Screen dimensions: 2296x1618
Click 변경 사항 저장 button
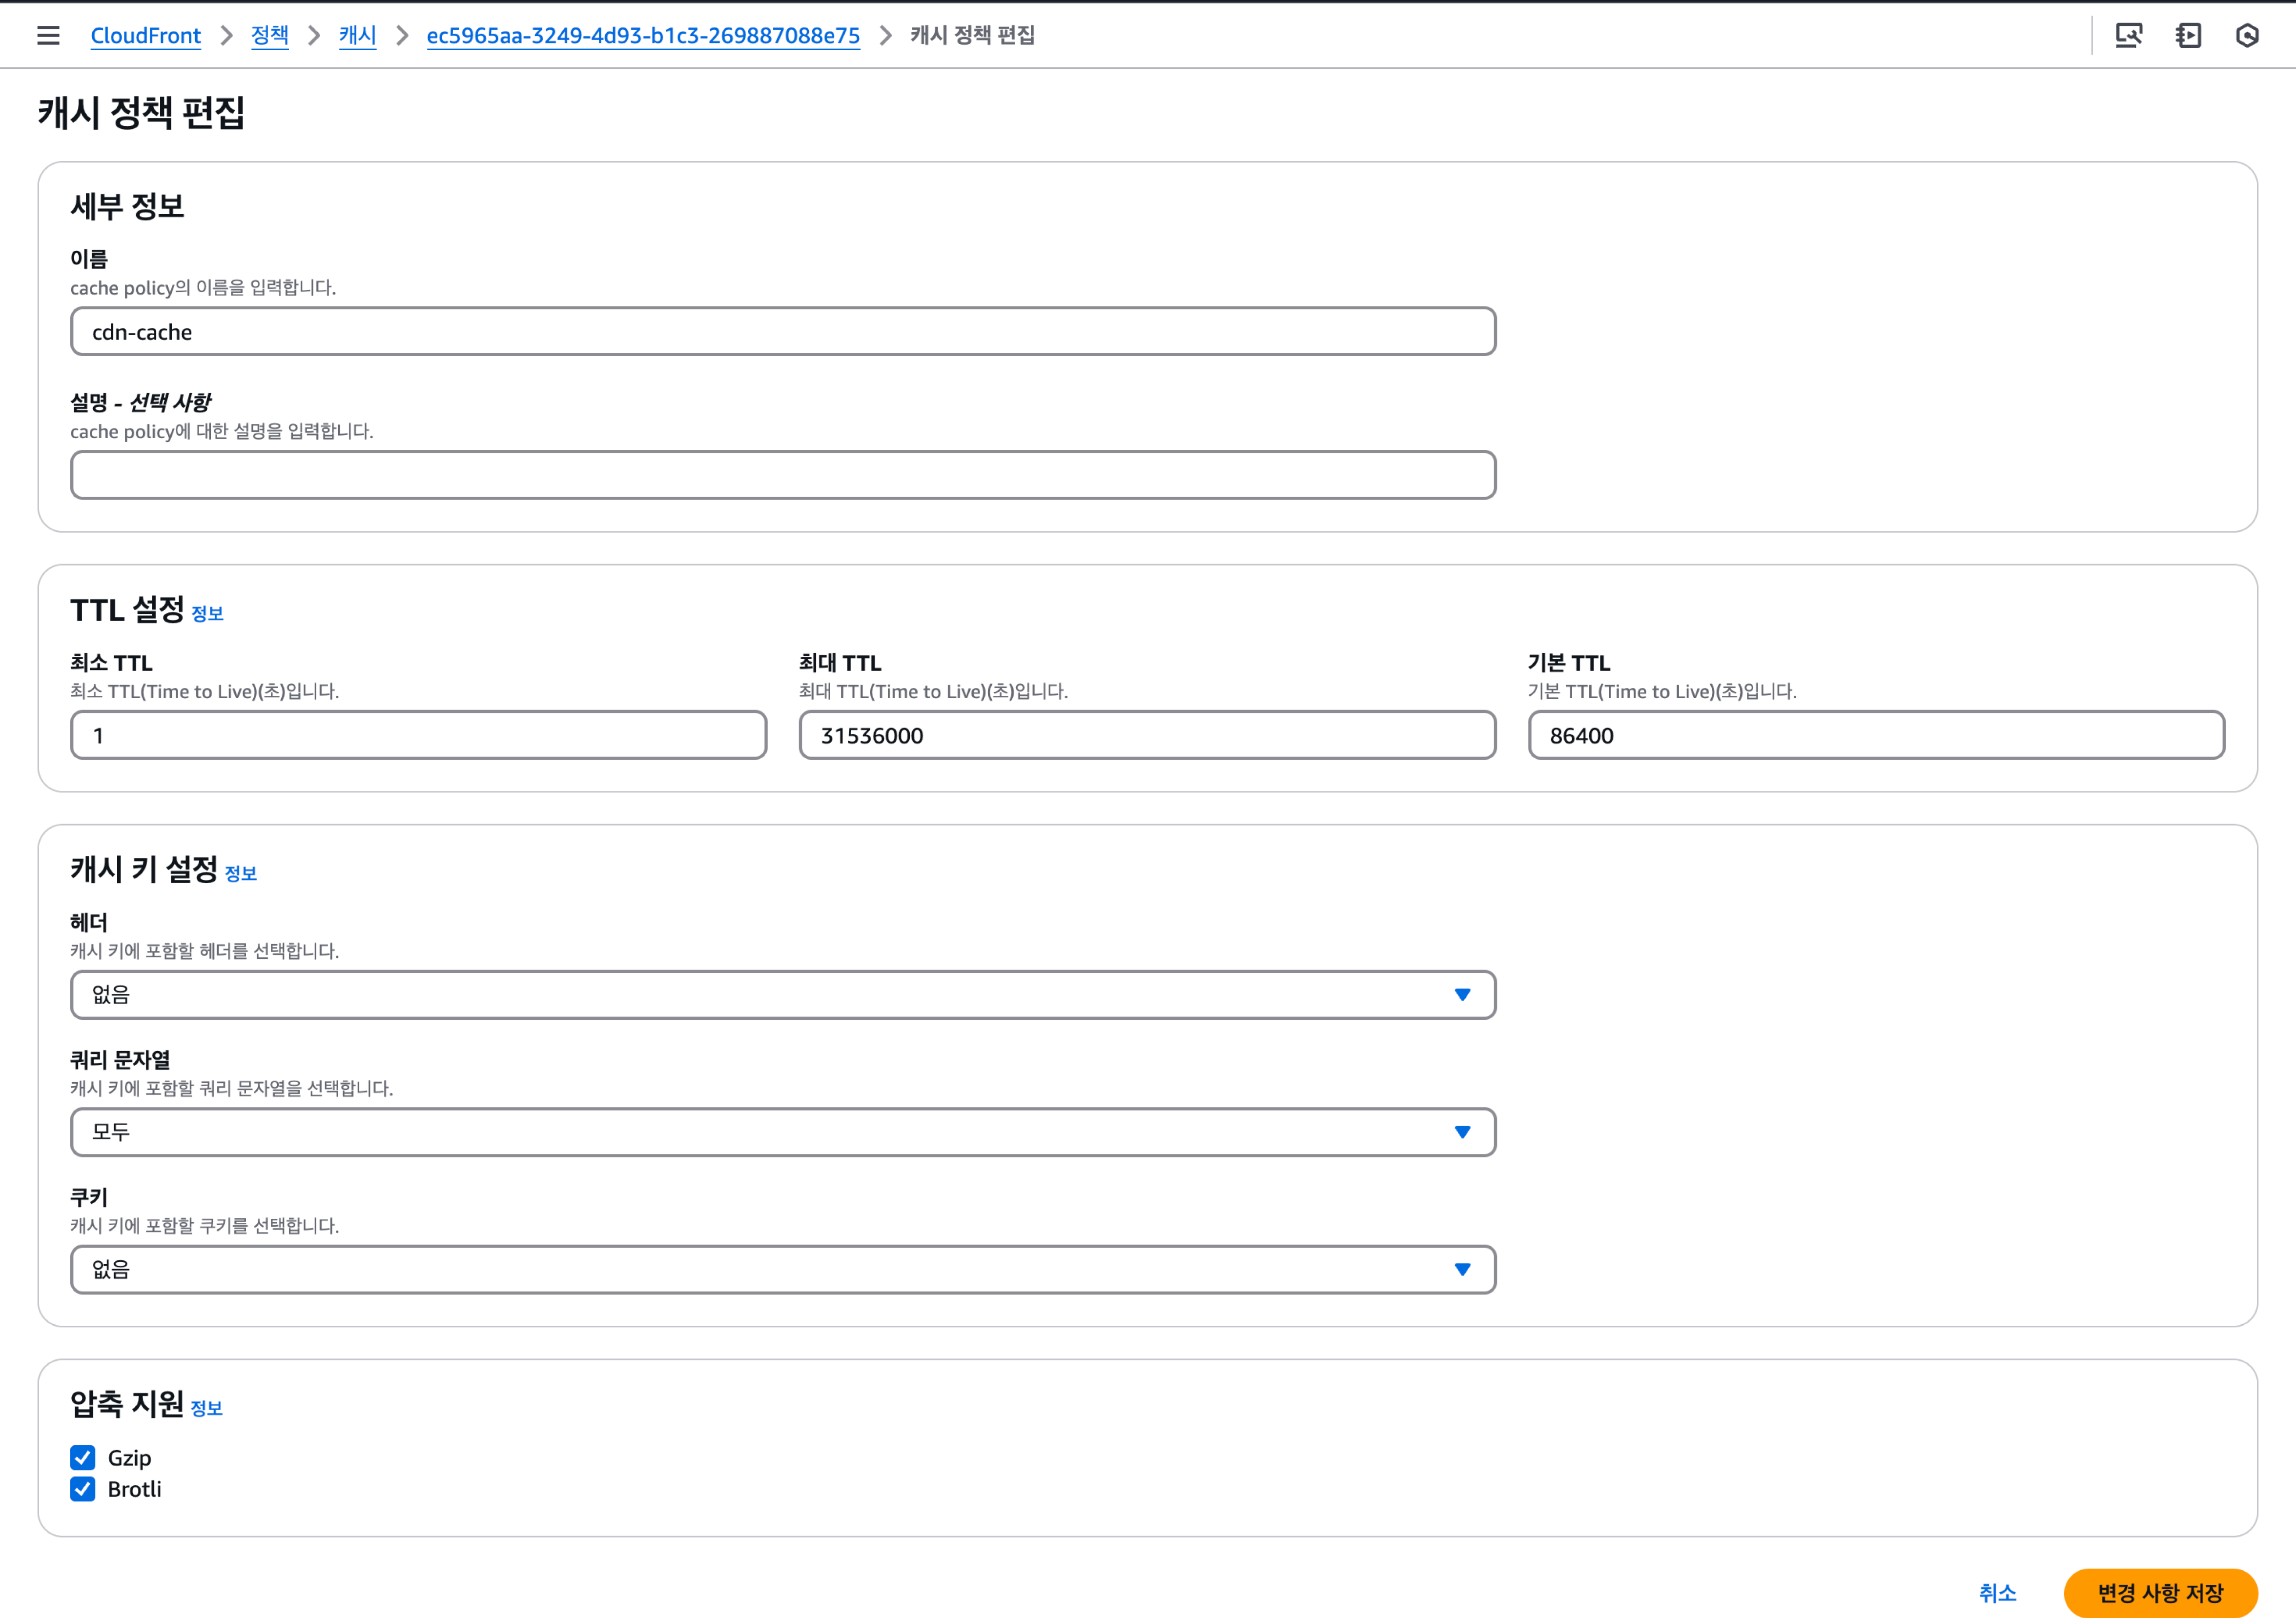click(2160, 1592)
